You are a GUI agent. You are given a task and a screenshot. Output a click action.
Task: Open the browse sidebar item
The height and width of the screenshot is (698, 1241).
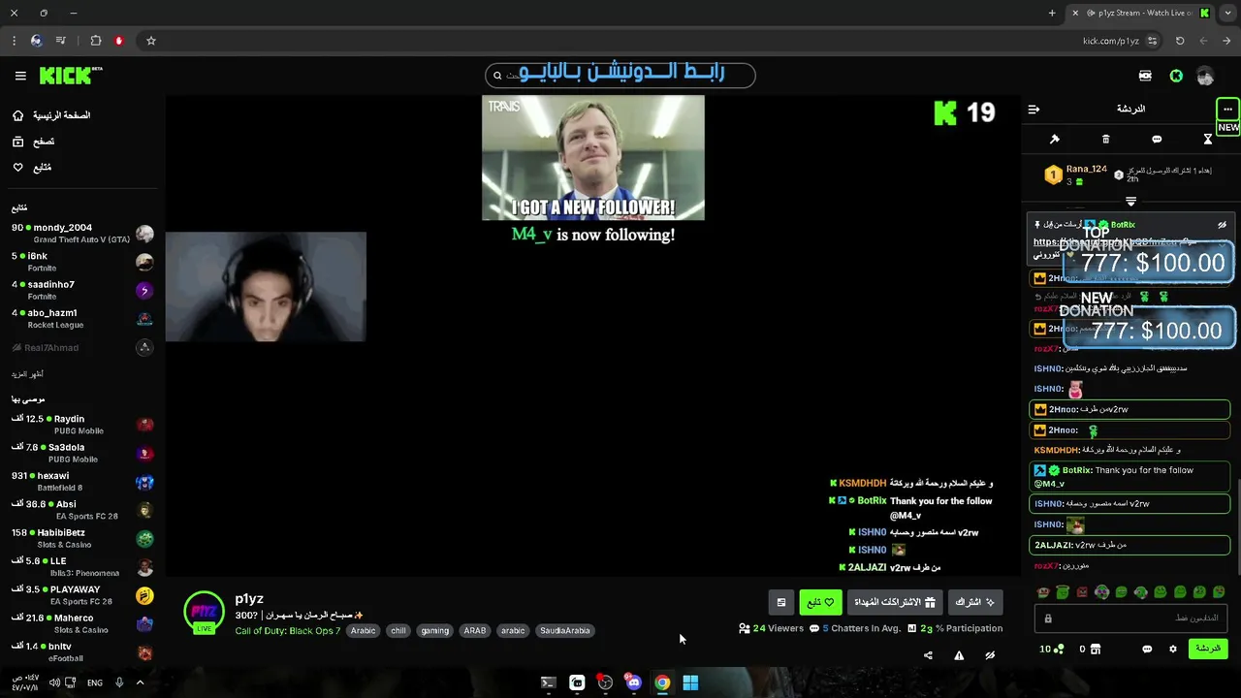click(34, 142)
